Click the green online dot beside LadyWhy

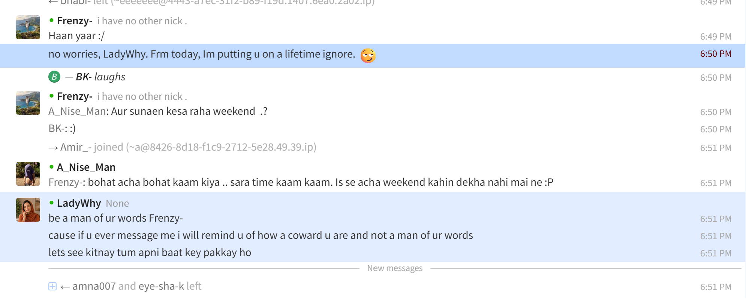coord(51,203)
